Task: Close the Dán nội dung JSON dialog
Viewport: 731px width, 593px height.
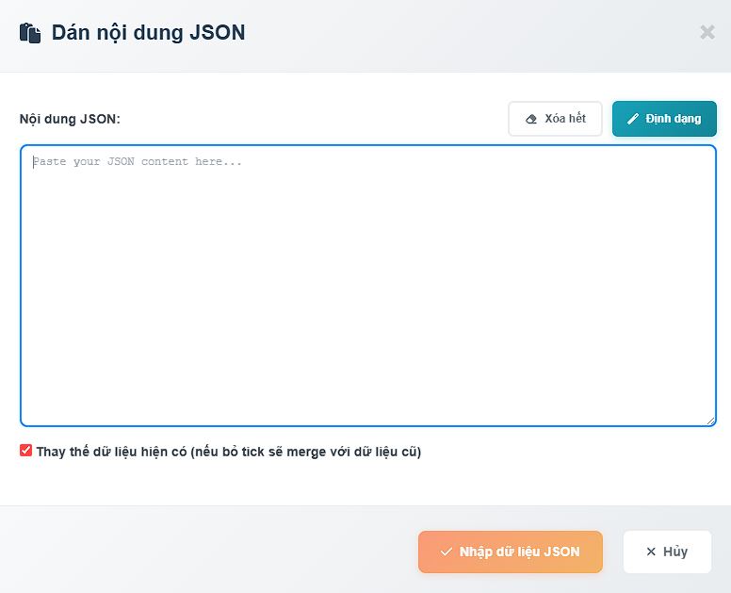Action: [x=707, y=32]
